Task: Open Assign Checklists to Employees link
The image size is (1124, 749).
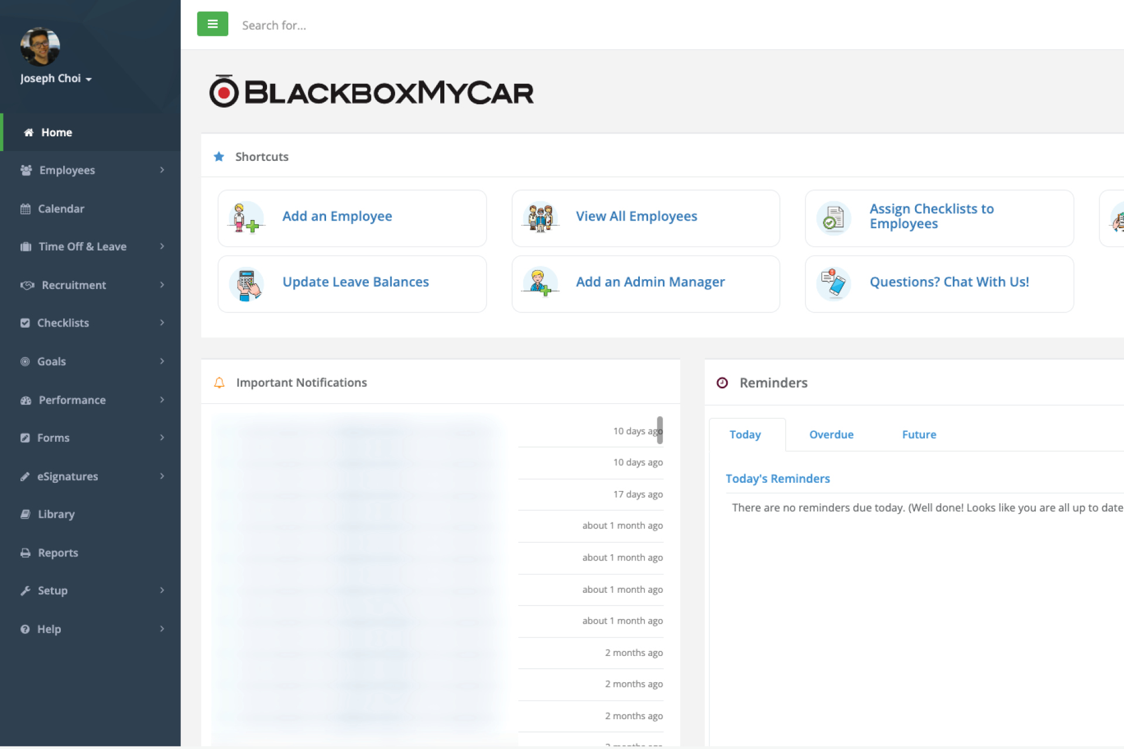Action: tap(931, 217)
